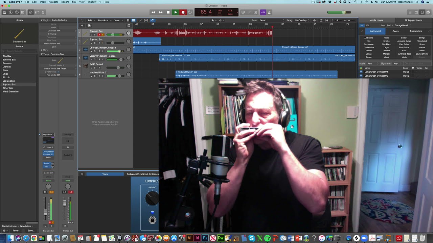The width and height of the screenshot is (433, 243).
Task: Open the Drag No Overlap dropdown
Action: [x=302, y=20]
